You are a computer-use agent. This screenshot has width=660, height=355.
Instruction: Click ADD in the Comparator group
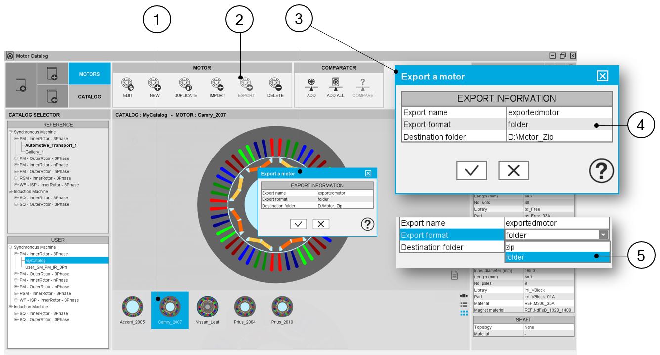click(x=311, y=84)
